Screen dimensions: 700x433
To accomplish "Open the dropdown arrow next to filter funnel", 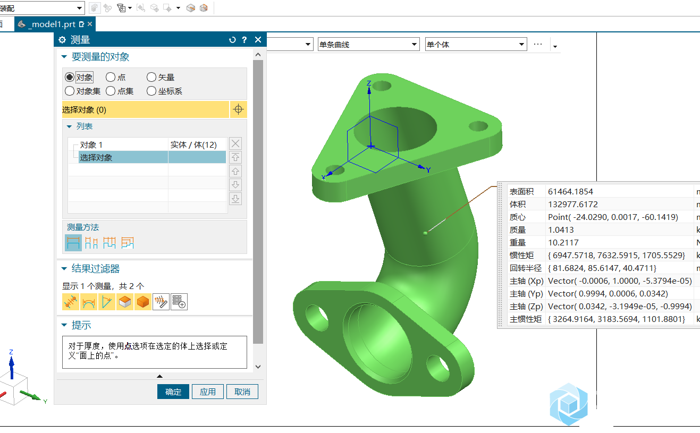I will (x=130, y=8).
